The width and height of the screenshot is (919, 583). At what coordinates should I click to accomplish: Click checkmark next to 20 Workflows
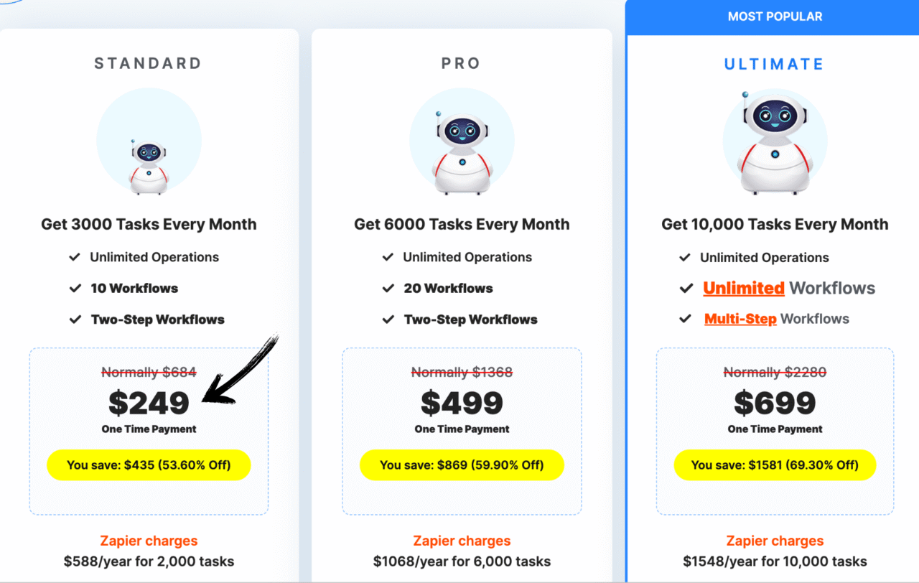click(388, 288)
